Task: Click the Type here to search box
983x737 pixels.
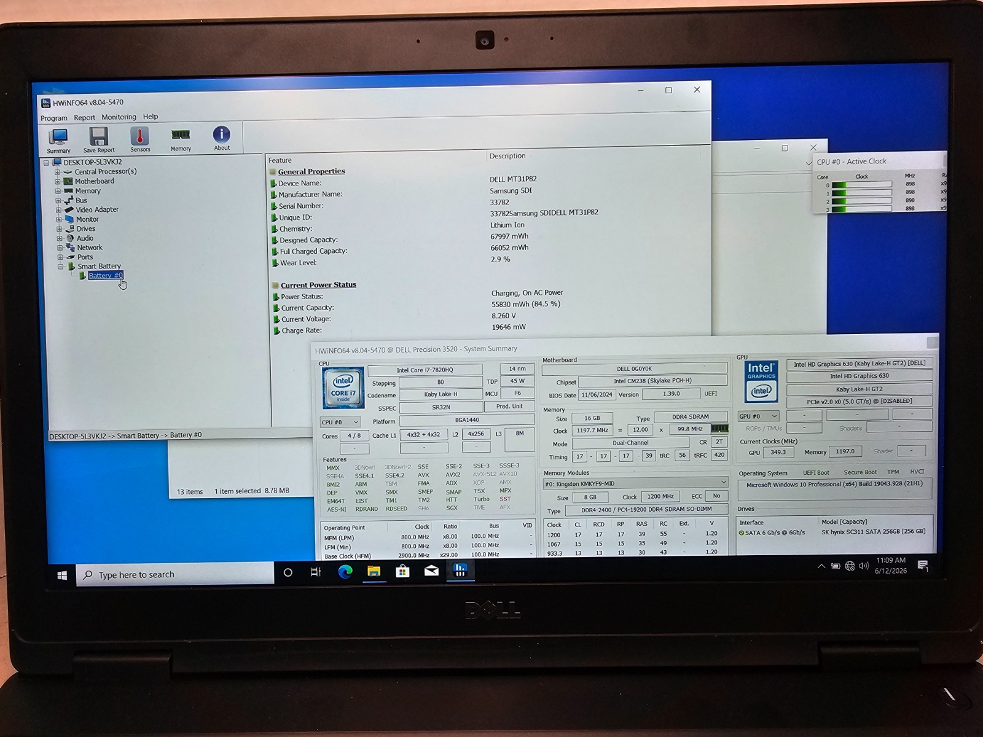Action: [x=176, y=574]
